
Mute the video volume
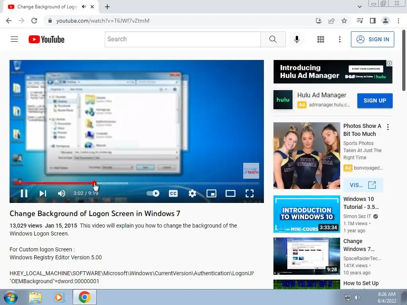tap(62, 193)
